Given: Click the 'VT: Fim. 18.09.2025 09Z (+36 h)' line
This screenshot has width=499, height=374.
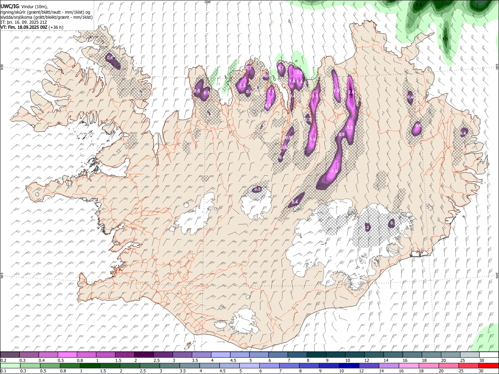Looking at the screenshot, I should (32, 28).
